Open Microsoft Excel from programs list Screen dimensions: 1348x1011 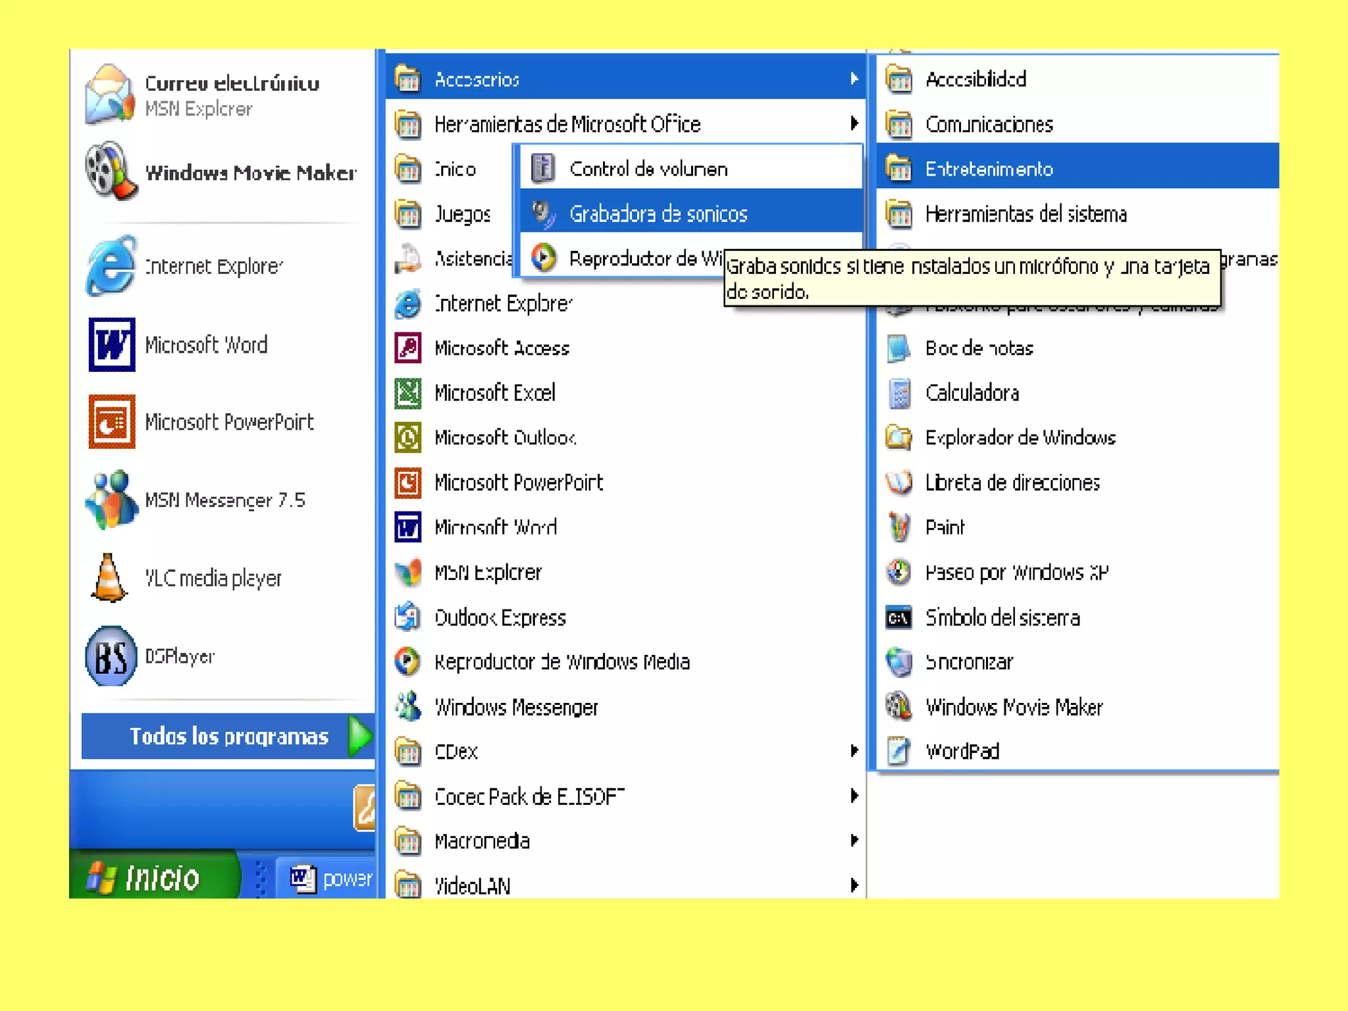pos(494,393)
